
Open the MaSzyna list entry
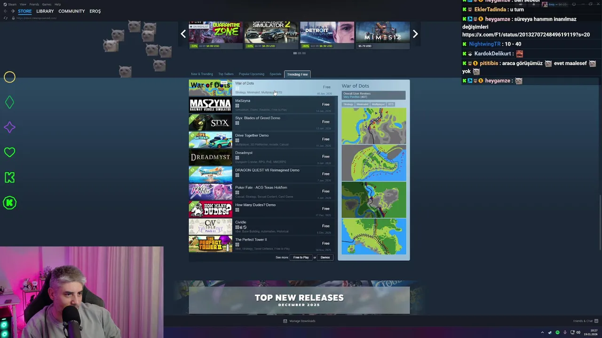click(261, 105)
